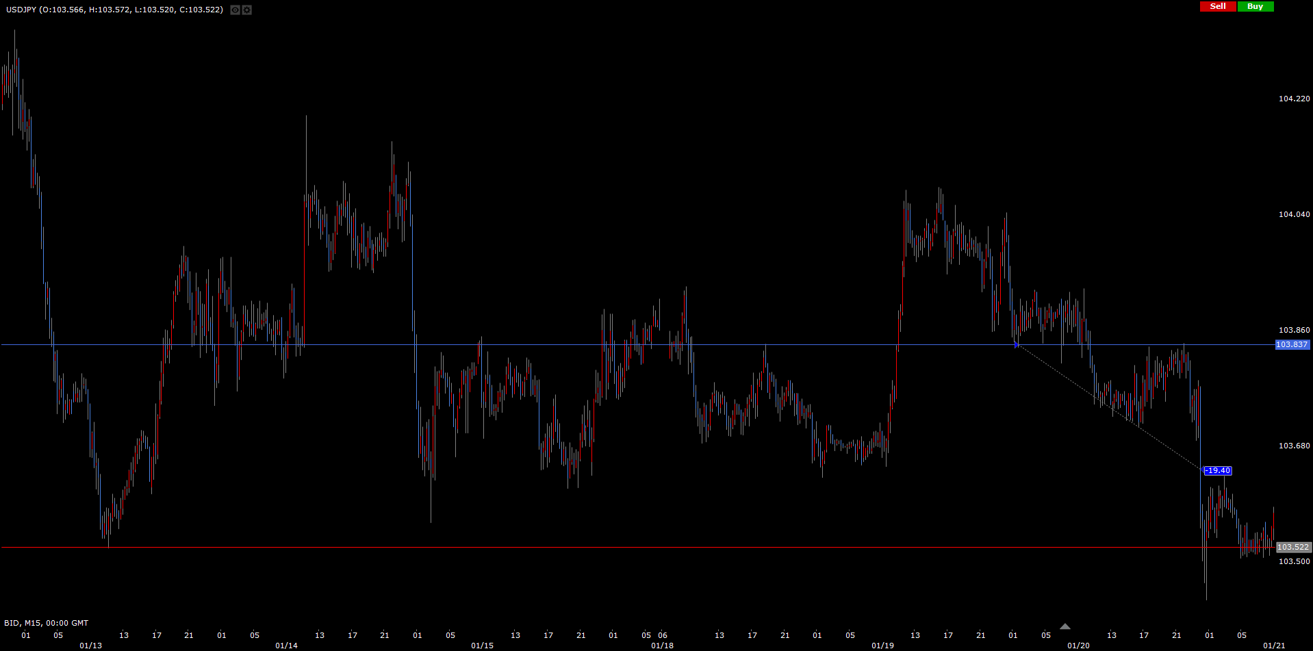The image size is (1313, 651).
Task: Click the gray 103.522 current price tag
Action: 1293,548
